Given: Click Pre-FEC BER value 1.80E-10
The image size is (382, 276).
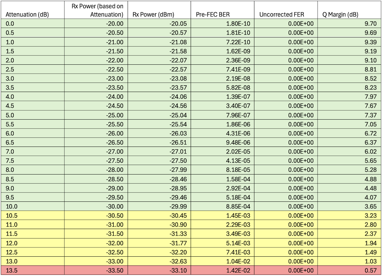Looking at the screenshot, I should 223,24.
